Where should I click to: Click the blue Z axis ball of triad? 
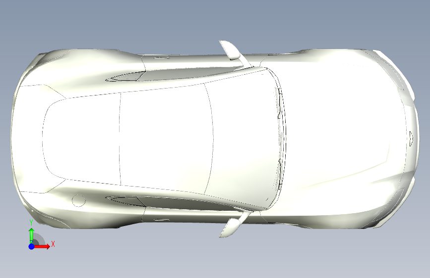click(32, 246)
